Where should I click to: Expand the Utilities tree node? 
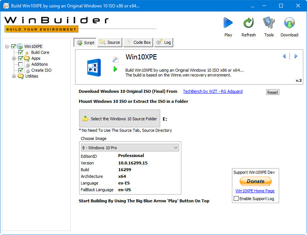click(x=14, y=76)
